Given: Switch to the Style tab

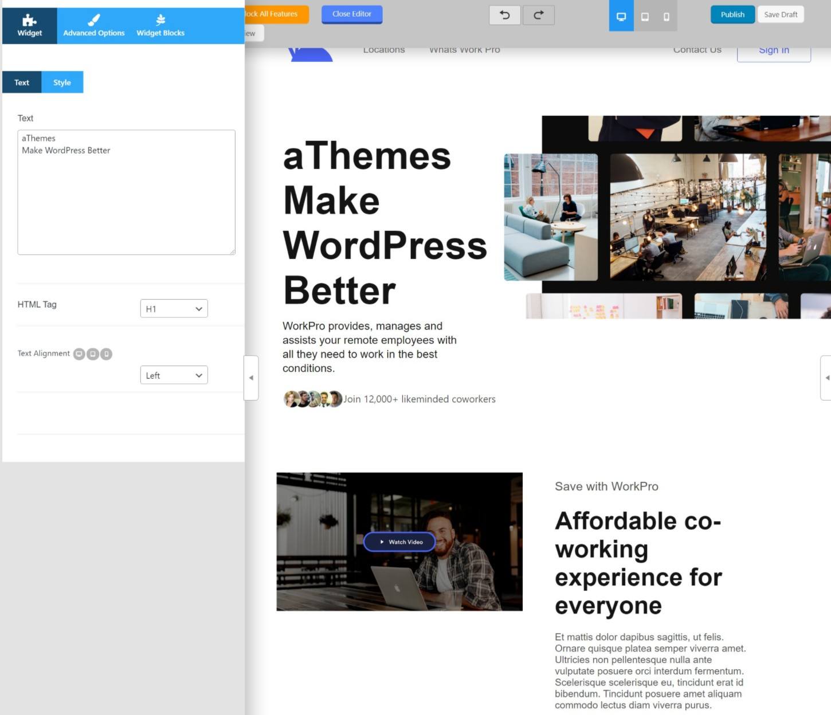Looking at the screenshot, I should (x=62, y=82).
